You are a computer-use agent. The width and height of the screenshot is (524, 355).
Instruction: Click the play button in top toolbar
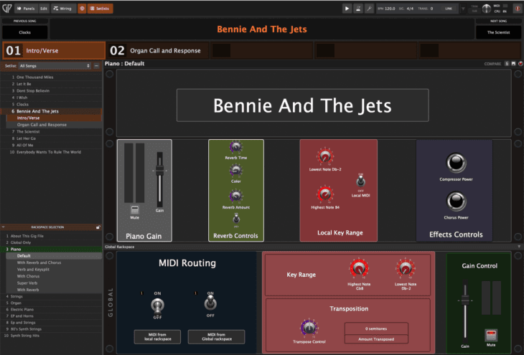[347, 9]
